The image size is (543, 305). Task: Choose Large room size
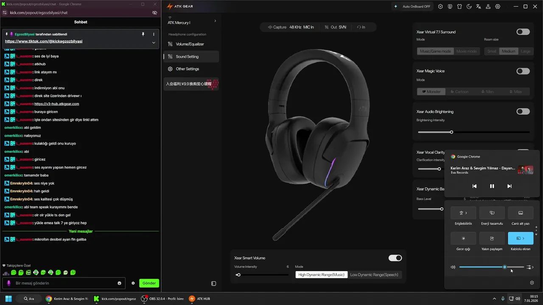point(525,51)
